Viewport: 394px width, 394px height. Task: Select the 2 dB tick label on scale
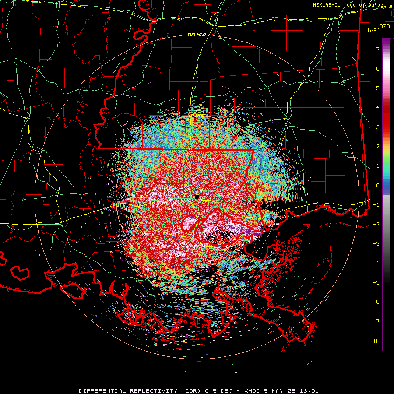coord(378,147)
